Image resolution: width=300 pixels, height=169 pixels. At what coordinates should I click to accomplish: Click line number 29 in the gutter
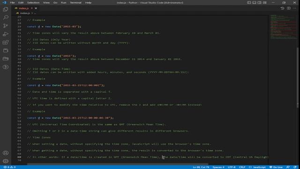click(x=19, y=26)
